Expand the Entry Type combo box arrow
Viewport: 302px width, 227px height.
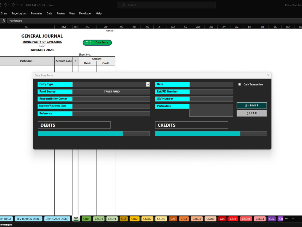click(148, 84)
